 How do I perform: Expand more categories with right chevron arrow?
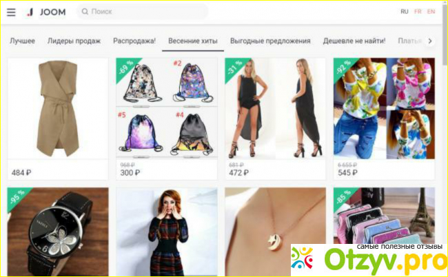tap(429, 41)
